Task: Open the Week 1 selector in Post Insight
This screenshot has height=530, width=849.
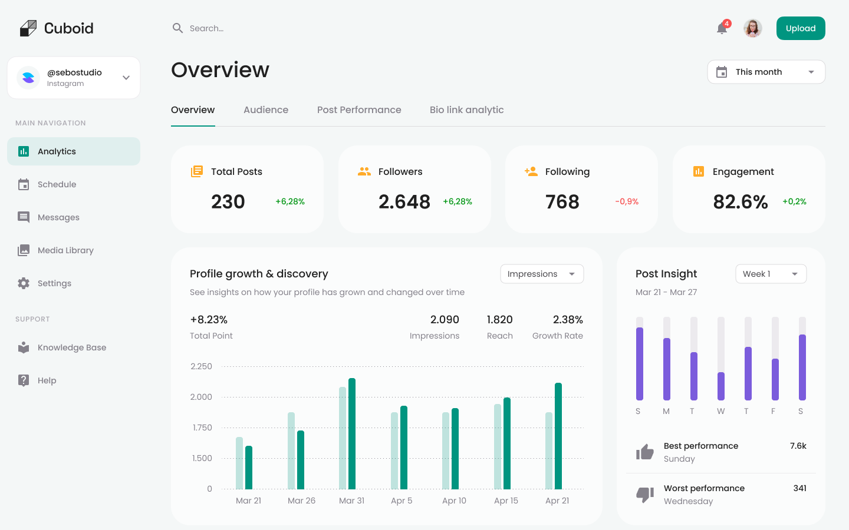Action: [x=771, y=273]
